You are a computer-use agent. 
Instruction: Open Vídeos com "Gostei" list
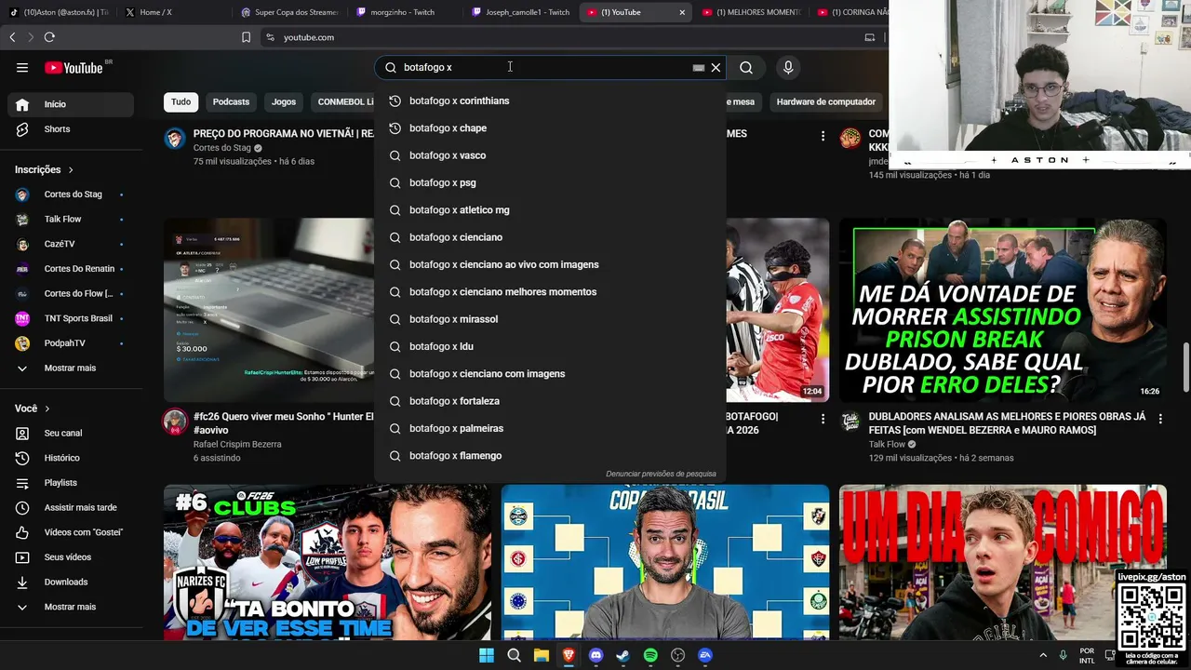click(71, 532)
